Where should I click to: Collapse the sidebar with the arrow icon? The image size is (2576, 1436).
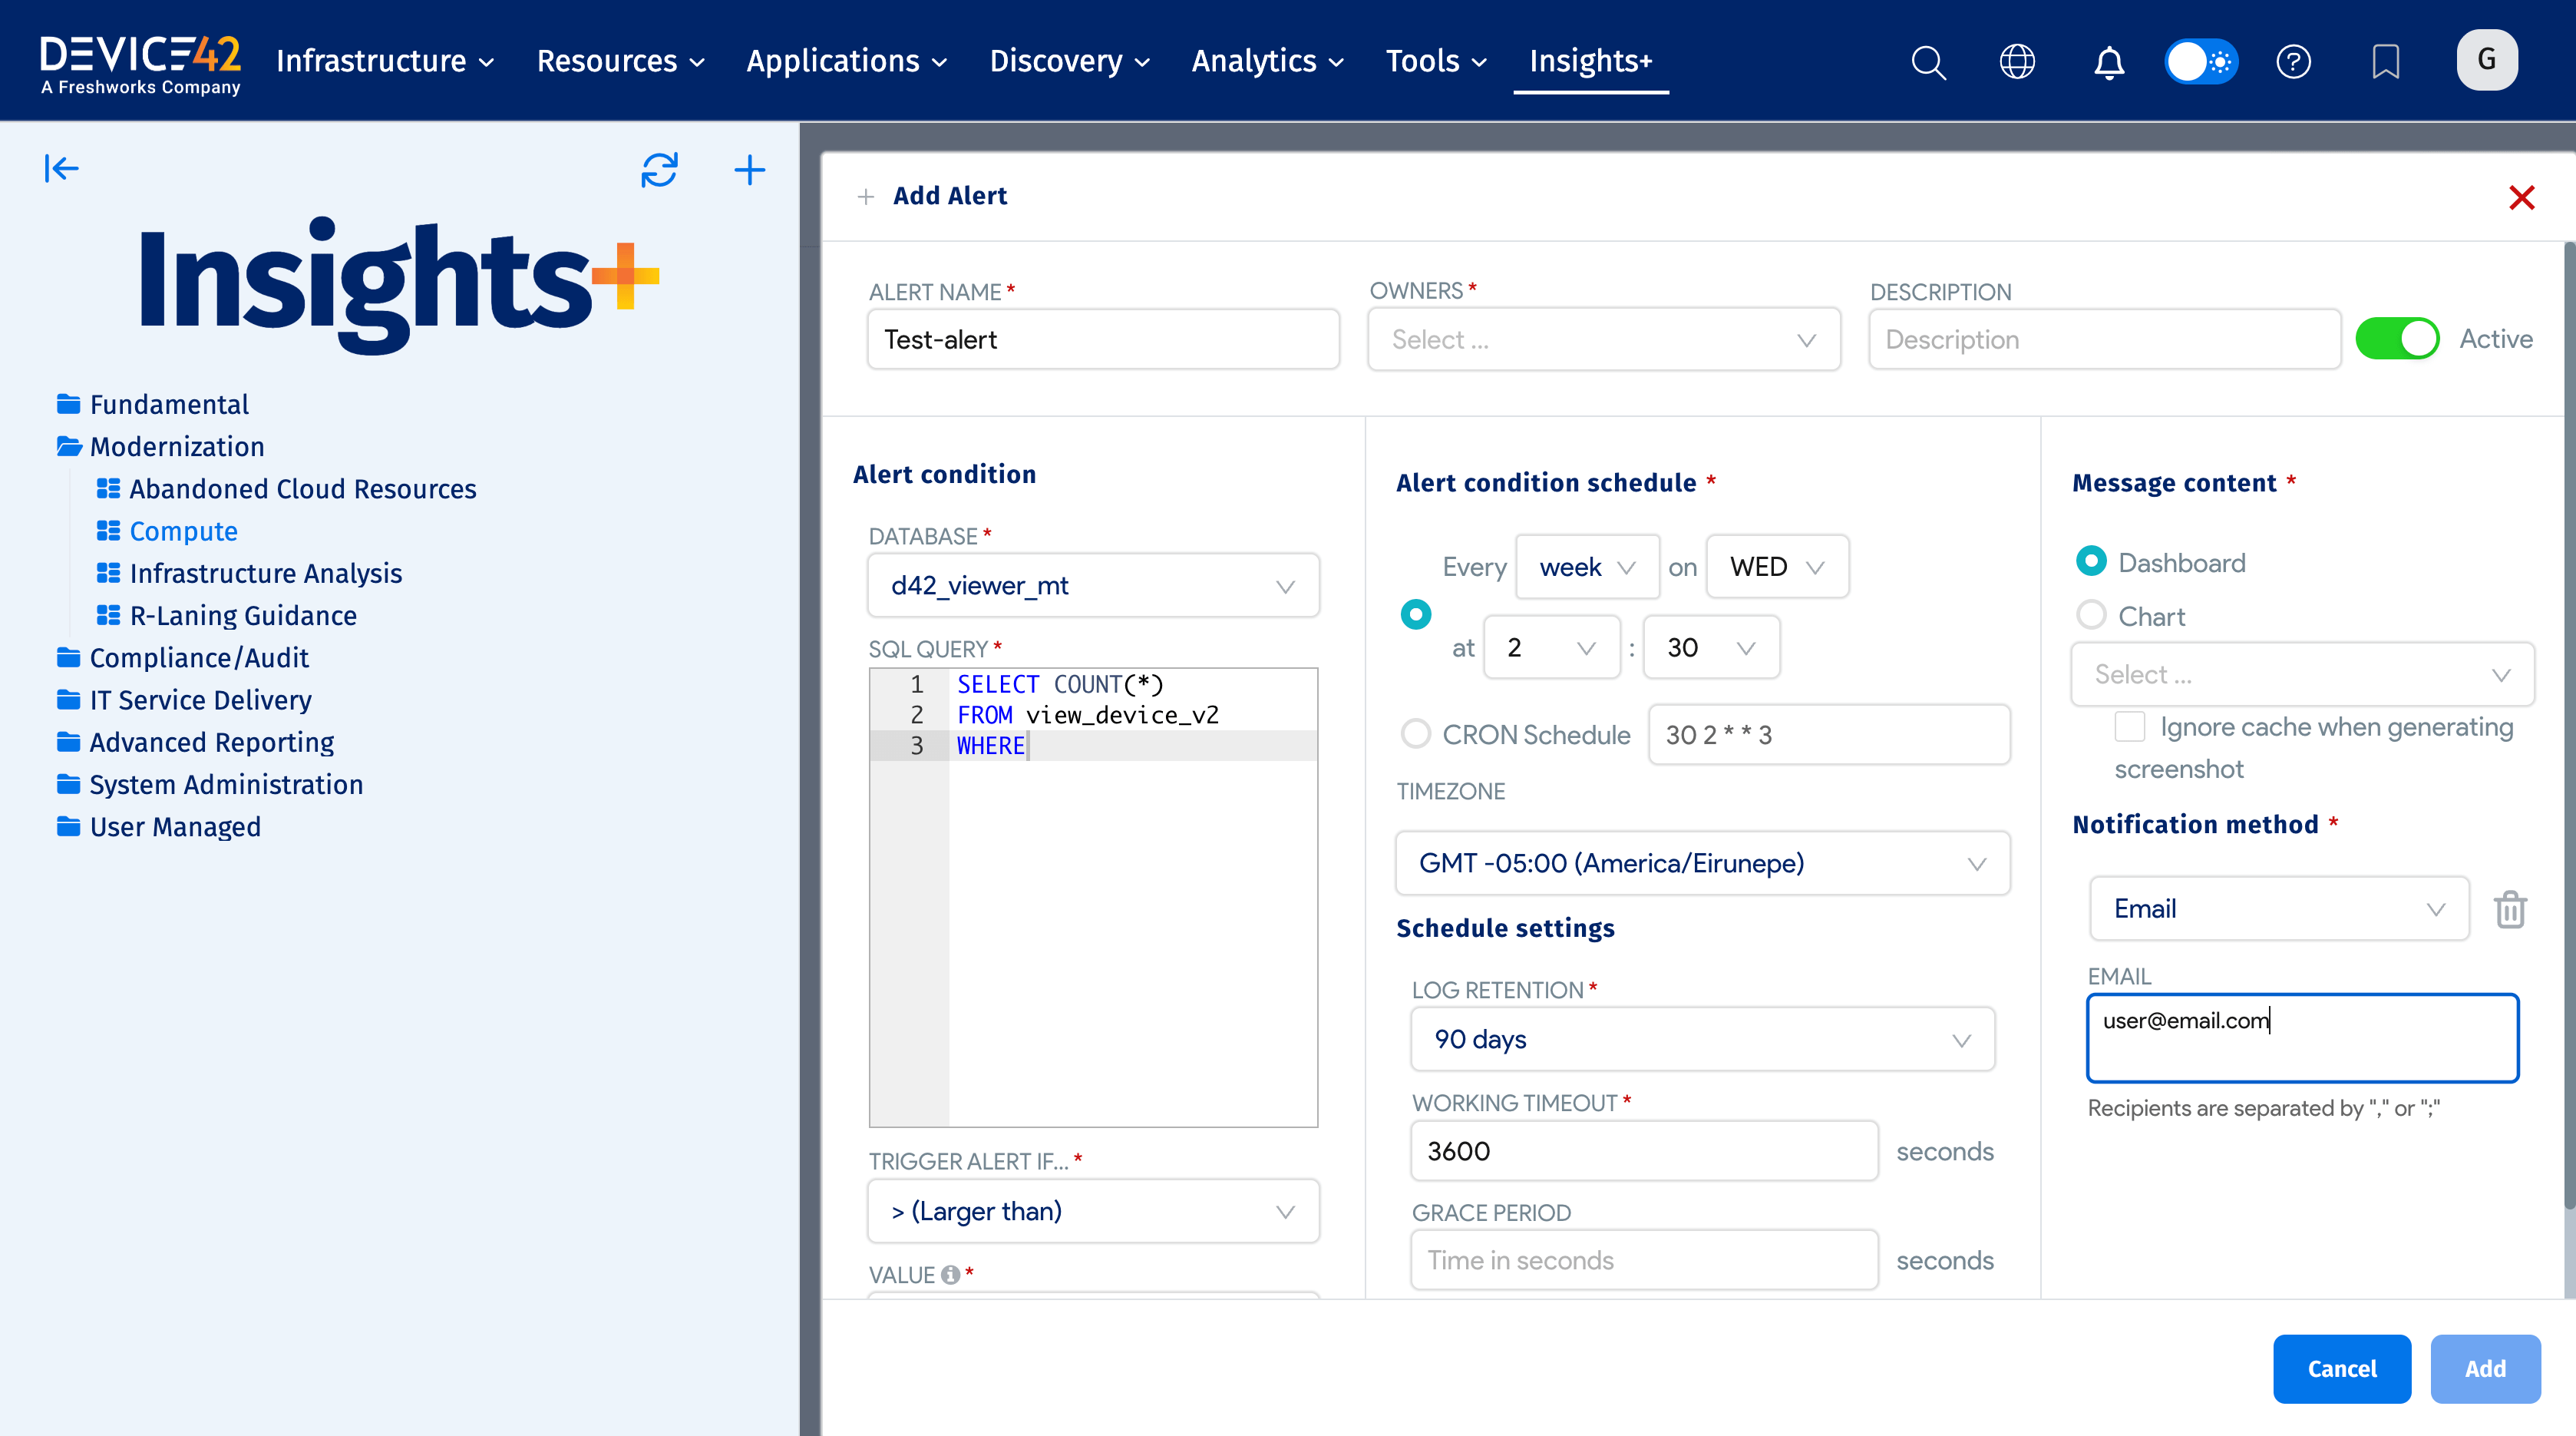coord(61,168)
